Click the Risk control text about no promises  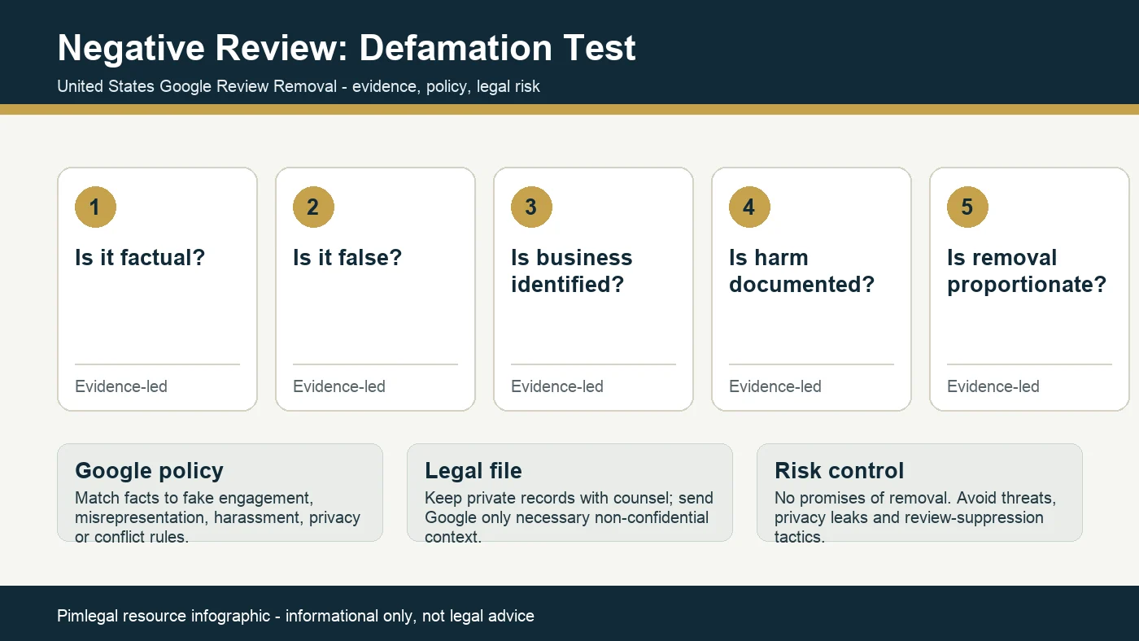pyautogui.click(x=915, y=517)
